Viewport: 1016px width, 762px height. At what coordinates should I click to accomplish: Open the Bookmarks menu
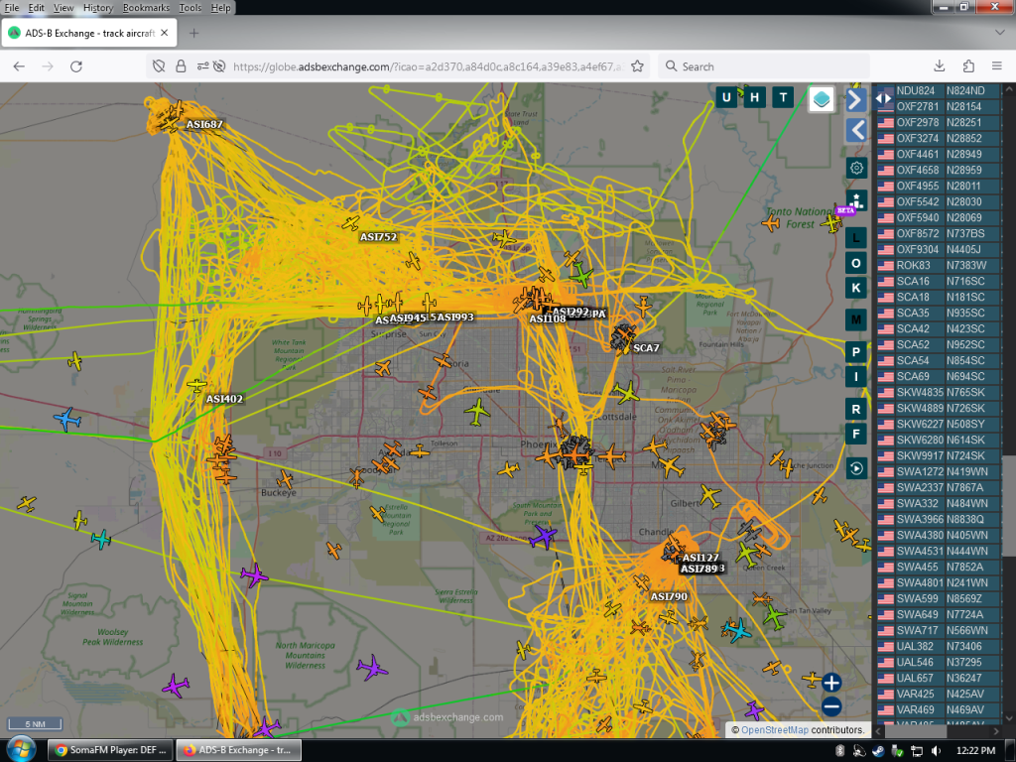tap(146, 8)
